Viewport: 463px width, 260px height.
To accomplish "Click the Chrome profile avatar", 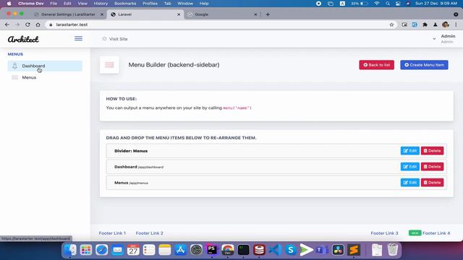I will click(446, 25).
